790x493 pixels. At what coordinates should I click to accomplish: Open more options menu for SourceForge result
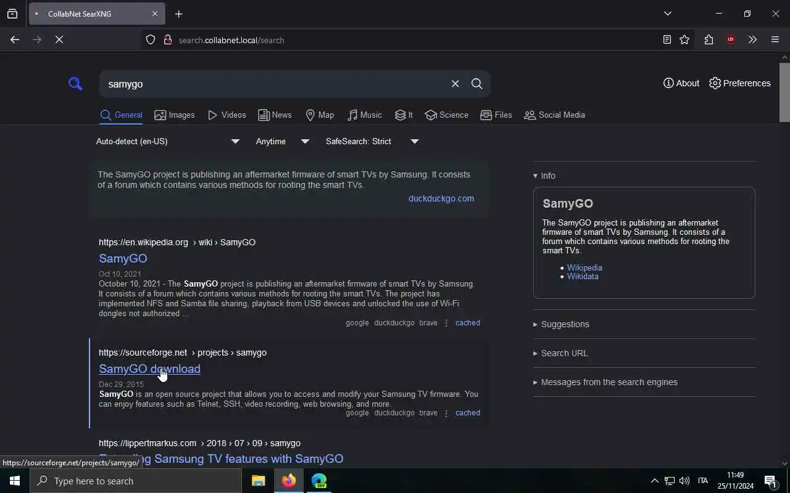pyautogui.click(x=446, y=413)
